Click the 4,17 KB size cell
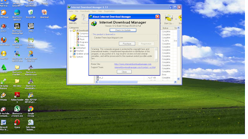The image size is (248, 139). point(152,78)
